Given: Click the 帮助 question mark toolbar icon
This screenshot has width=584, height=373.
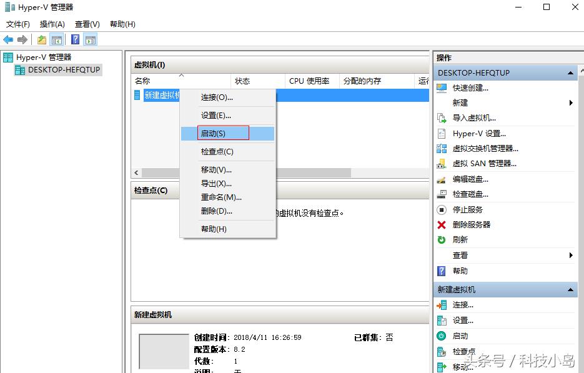Looking at the screenshot, I should click(75, 39).
